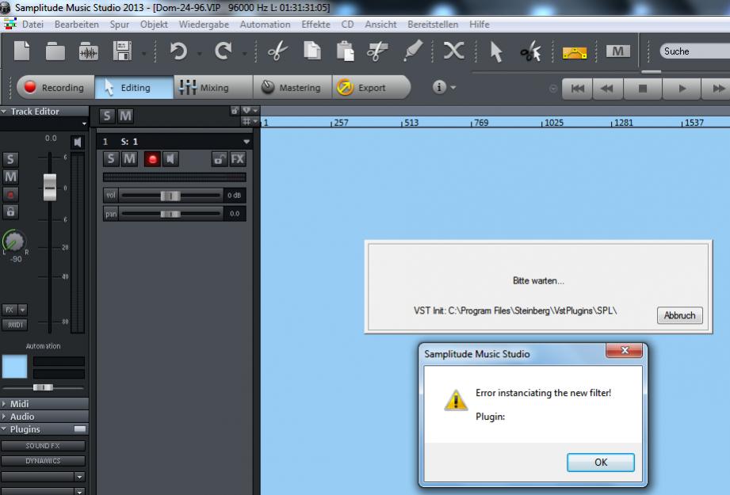
Task: Select the scissors cut mouse mode
Action: (x=530, y=51)
